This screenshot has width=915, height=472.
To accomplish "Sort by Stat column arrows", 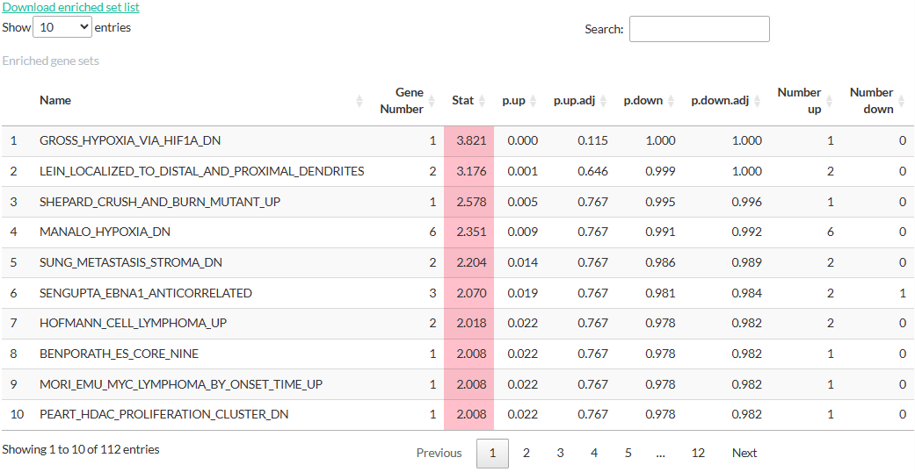I will pyautogui.click(x=482, y=101).
